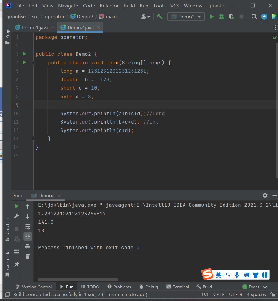This screenshot has height=301, width=278.
Task: Open the Refactor menu
Action: coord(109,6)
